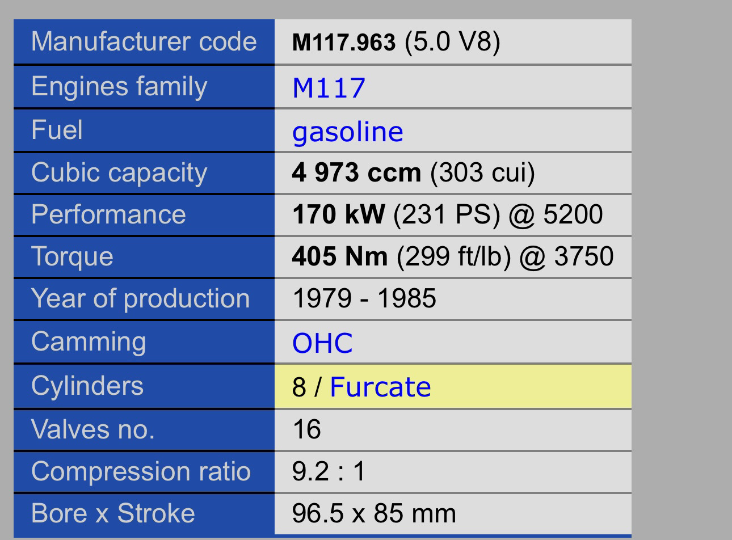This screenshot has height=540, width=732.
Task: Click the Fuel row label
Action: [x=57, y=129]
